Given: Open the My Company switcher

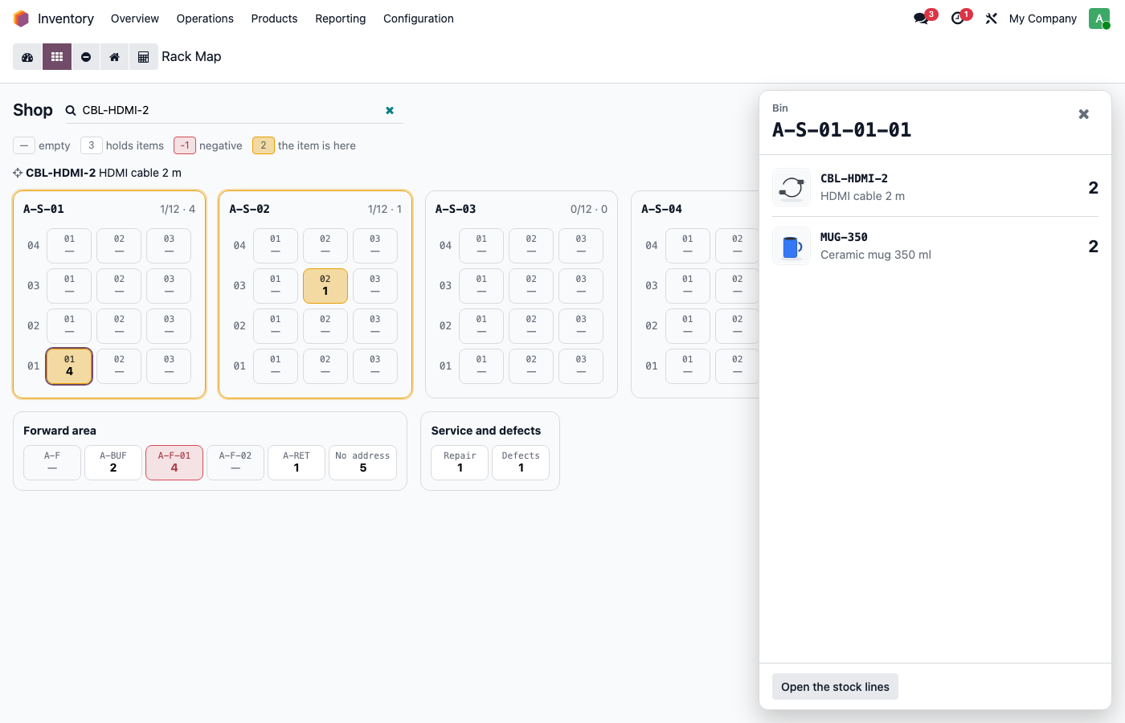Looking at the screenshot, I should tap(1043, 18).
